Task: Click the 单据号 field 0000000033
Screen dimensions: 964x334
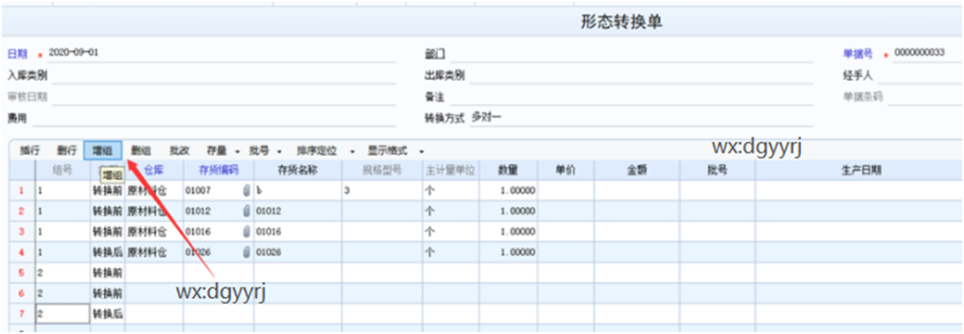Action: click(x=929, y=54)
